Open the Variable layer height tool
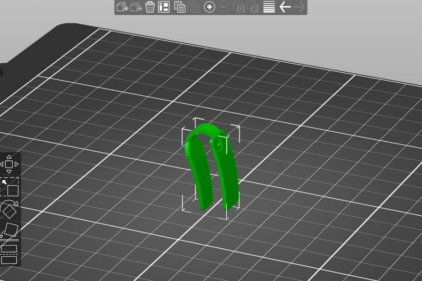 pos(269,7)
